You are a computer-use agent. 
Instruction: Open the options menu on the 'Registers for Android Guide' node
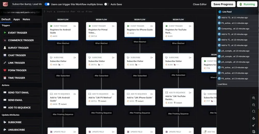point(75,26)
